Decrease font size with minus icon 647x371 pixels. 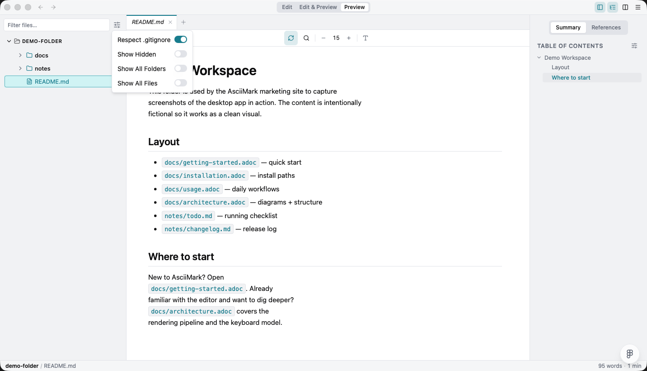click(323, 38)
